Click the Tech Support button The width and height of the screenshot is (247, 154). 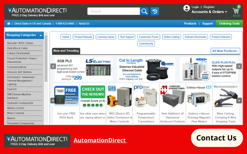click(x=127, y=37)
